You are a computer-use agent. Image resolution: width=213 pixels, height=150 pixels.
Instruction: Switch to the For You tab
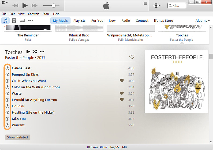pos(97,21)
